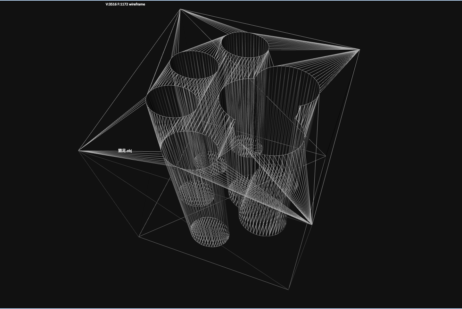Click the blue bar at the top edge
This screenshot has width=462, height=309.
click(231, 1)
